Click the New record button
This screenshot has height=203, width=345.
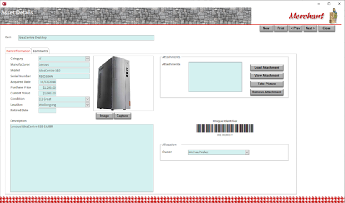tap(266, 28)
